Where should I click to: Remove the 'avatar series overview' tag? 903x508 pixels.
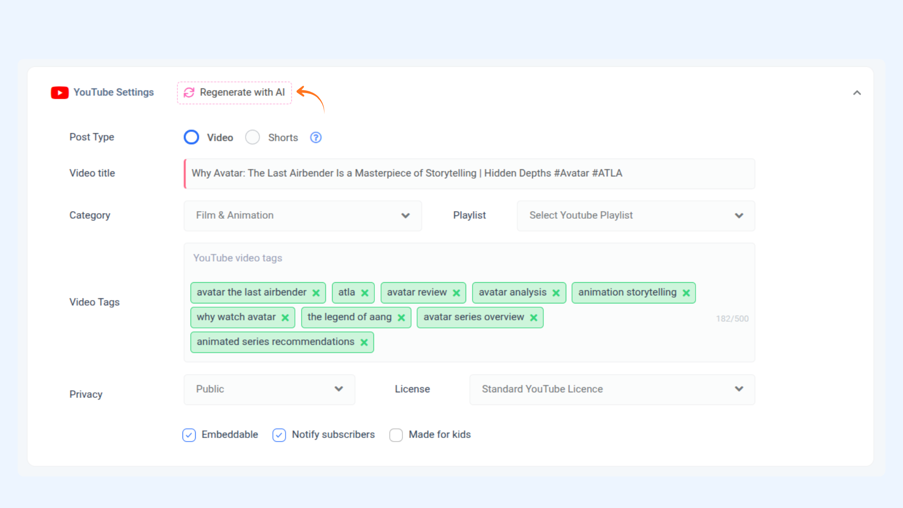533,318
